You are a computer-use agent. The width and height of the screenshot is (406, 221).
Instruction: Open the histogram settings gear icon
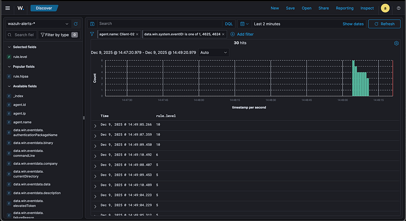tap(396, 43)
